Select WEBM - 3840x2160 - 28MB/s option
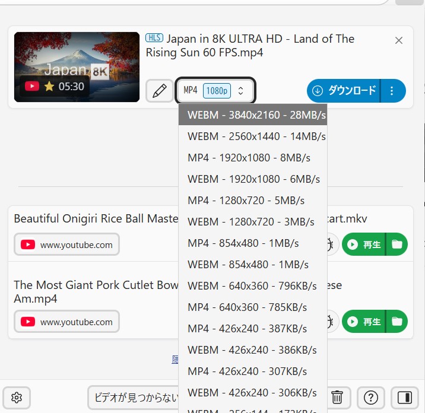 253,115
